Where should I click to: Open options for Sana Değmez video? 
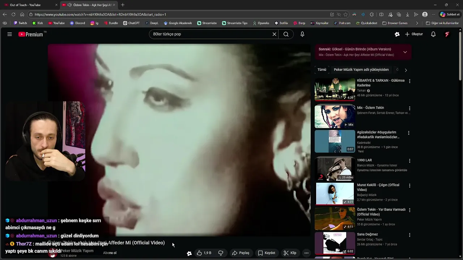pos(409,235)
